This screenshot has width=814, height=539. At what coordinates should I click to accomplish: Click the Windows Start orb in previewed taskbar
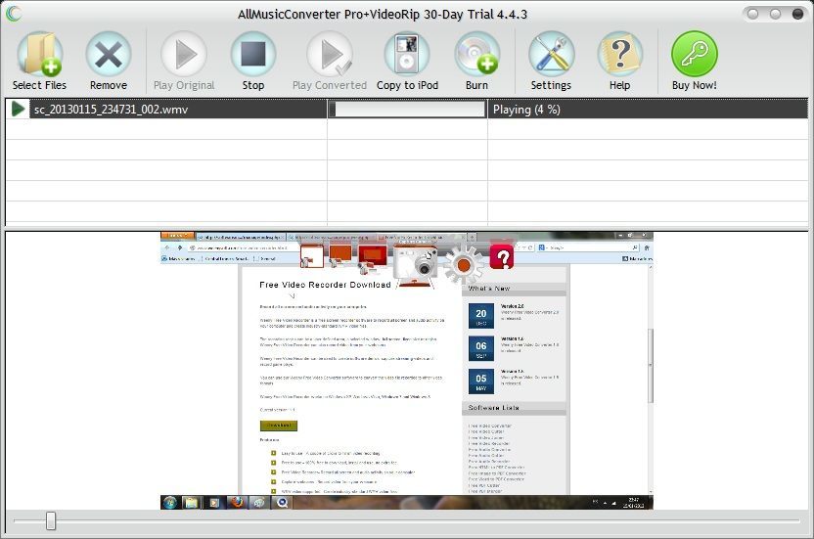click(x=170, y=502)
